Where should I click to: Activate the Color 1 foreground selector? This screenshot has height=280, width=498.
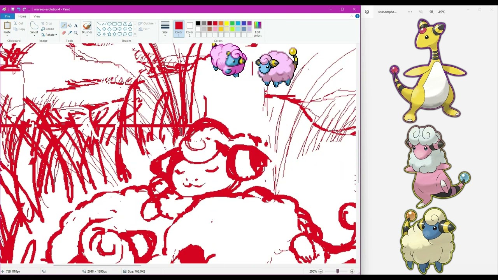point(179,29)
